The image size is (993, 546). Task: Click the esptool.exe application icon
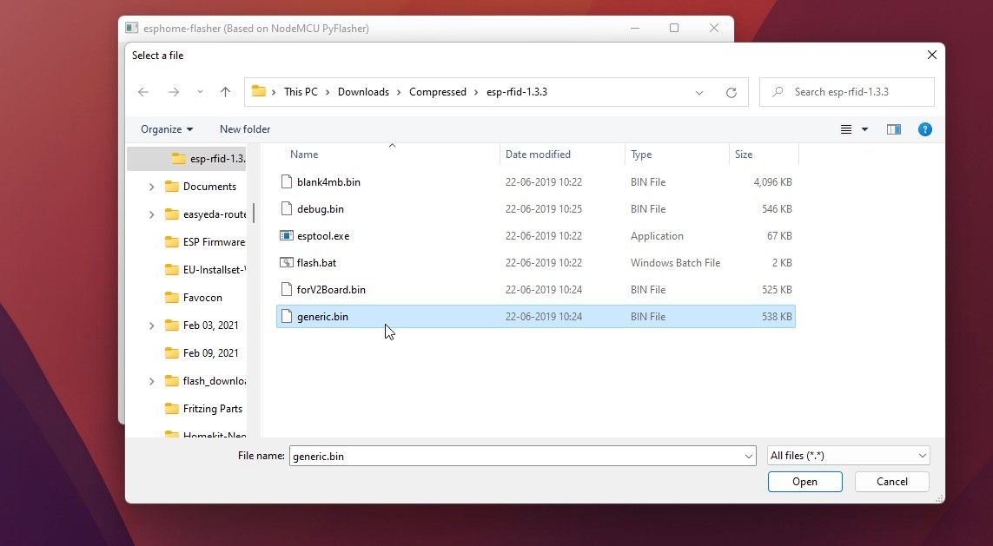[287, 235]
